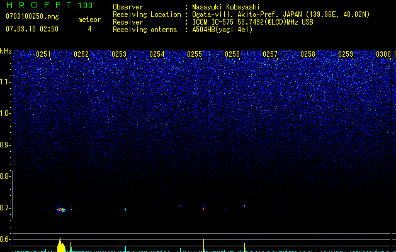The height and width of the screenshot is (252, 396).
Task: Click the small echo just after 0256
Action: (x=244, y=207)
